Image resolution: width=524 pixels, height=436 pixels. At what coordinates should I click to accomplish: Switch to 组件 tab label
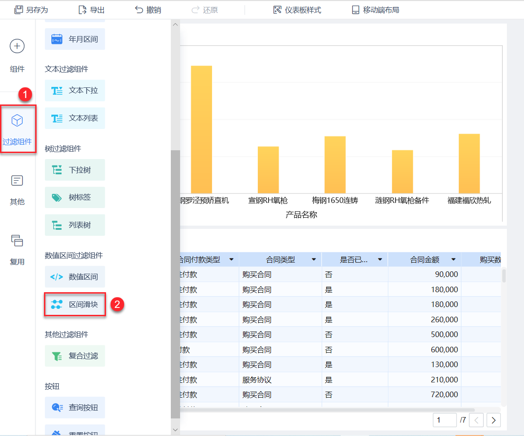[x=17, y=69]
